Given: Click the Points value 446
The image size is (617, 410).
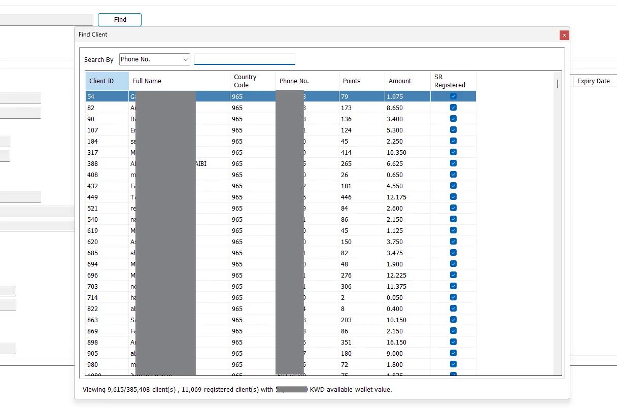Looking at the screenshot, I should [x=347, y=197].
